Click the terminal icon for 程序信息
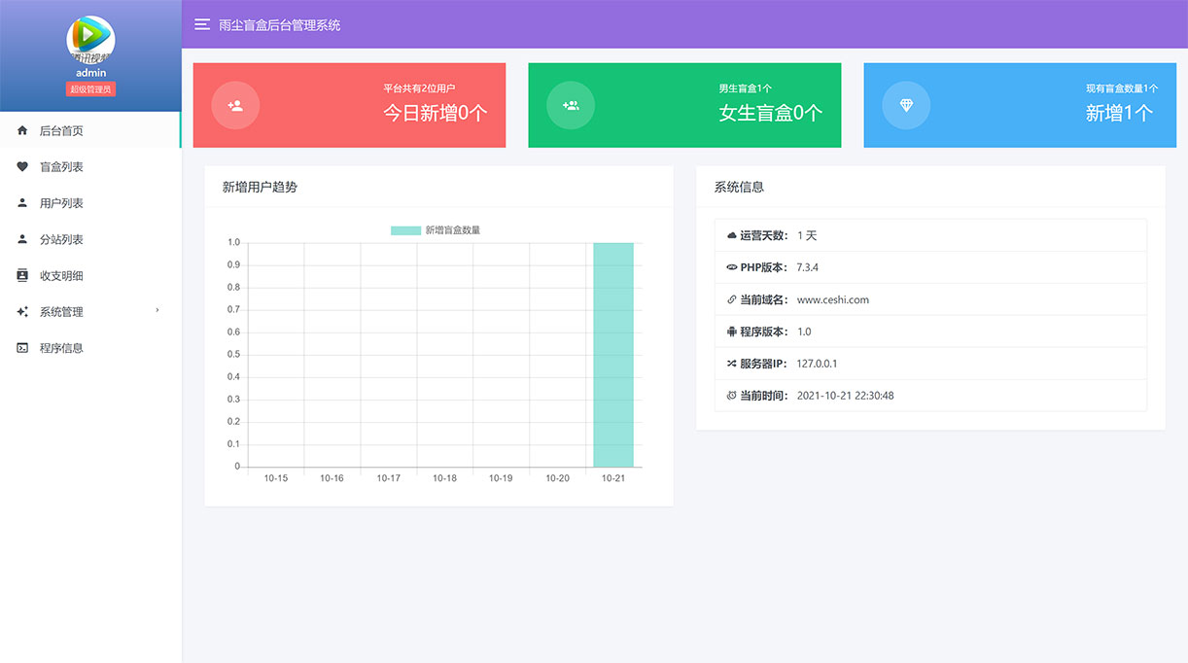 pyautogui.click(x=22, y=347)
